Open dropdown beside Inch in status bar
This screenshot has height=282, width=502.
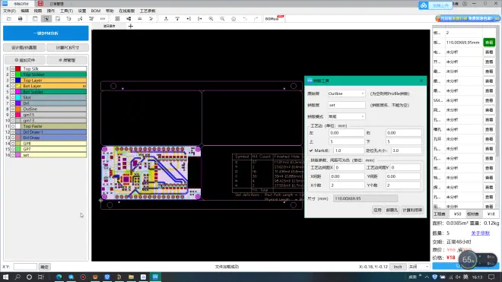click(x=418, y=267)
